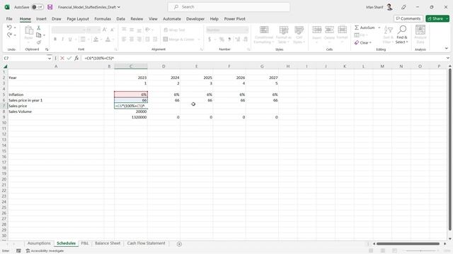The height and width of the screenshot is (254, 453).
Task: Select the cell showing 1320000
Action: [131, 117]
